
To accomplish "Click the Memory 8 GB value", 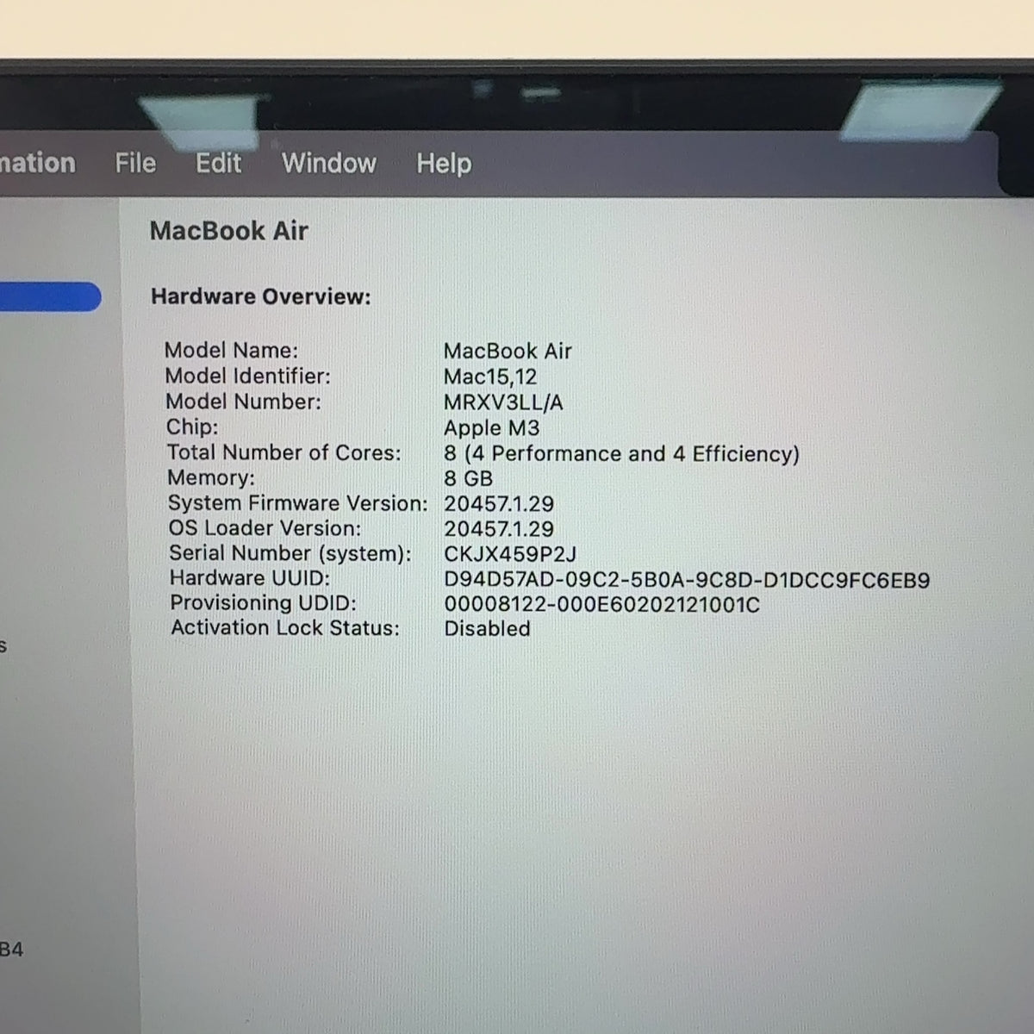I will click(x=468, y=478).
